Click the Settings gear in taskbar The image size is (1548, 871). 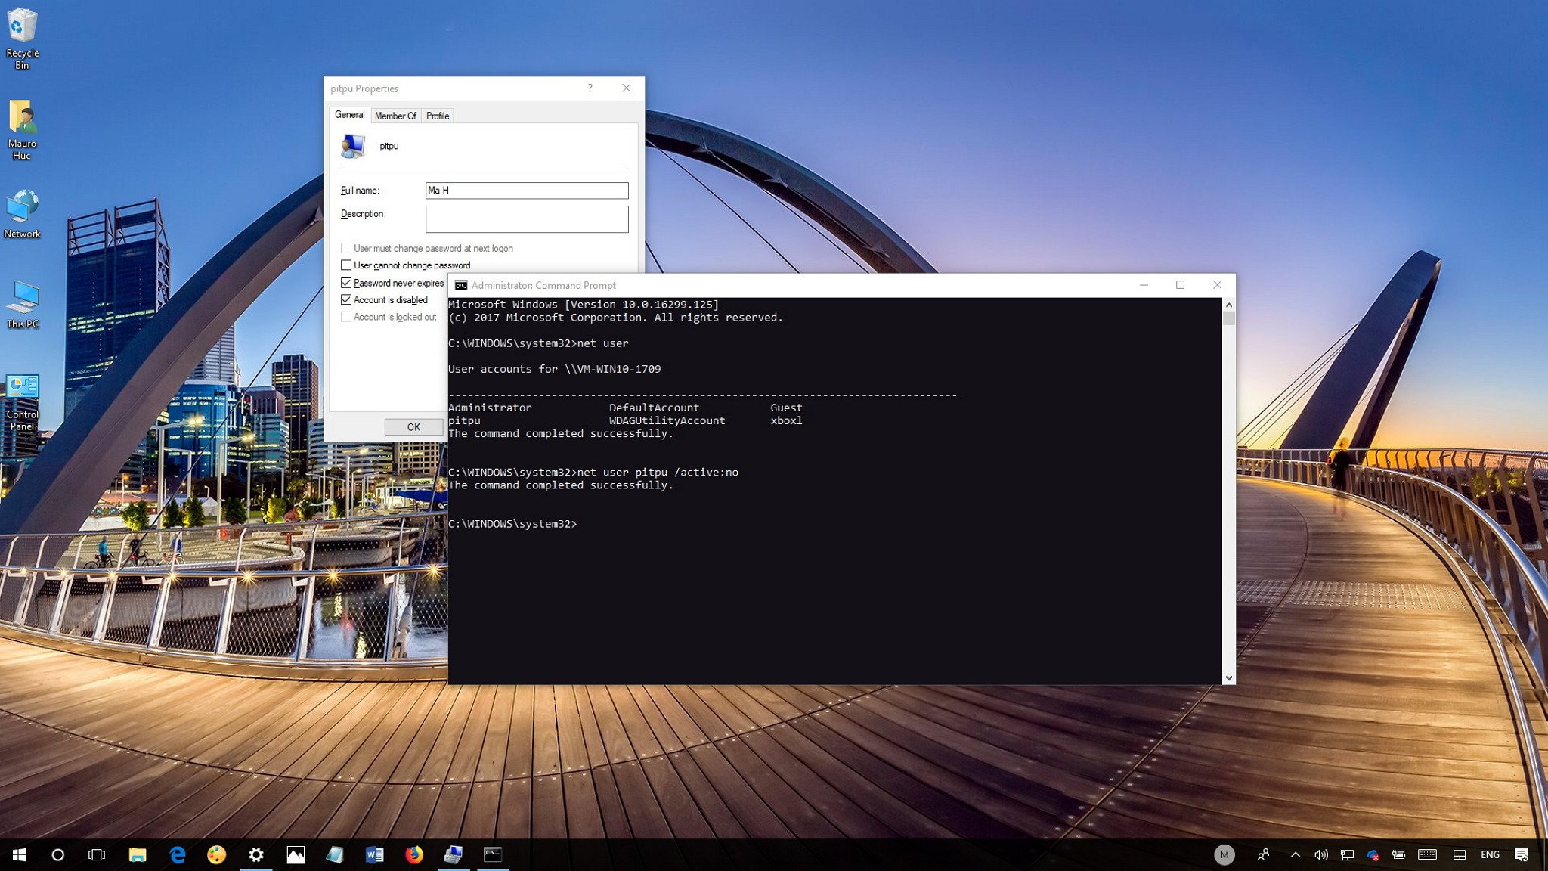point(255,854)
